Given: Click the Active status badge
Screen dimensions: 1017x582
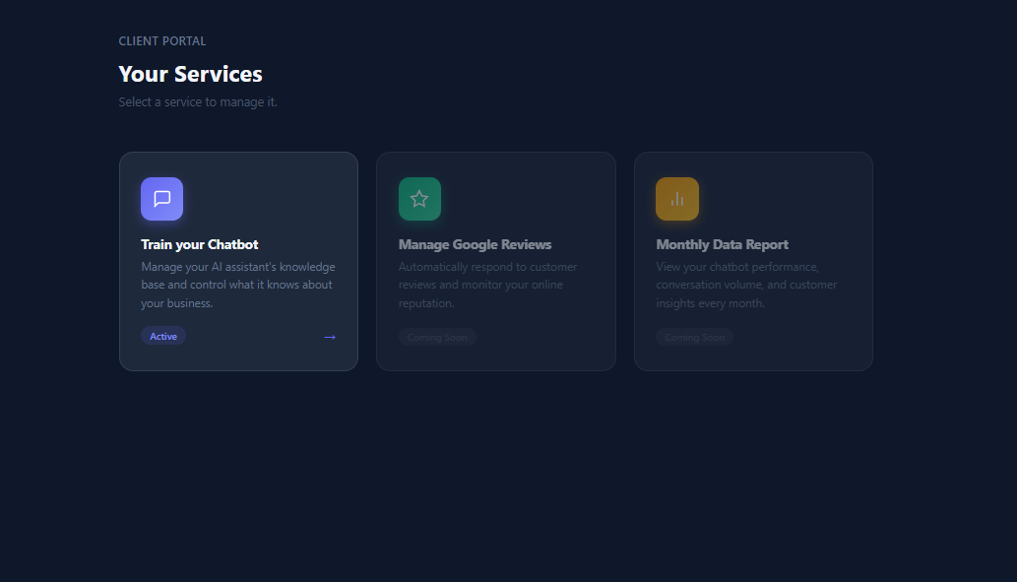Looking at the screenshot, I should pos(163,336).
